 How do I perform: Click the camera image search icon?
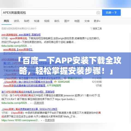(x=98, y=13)
